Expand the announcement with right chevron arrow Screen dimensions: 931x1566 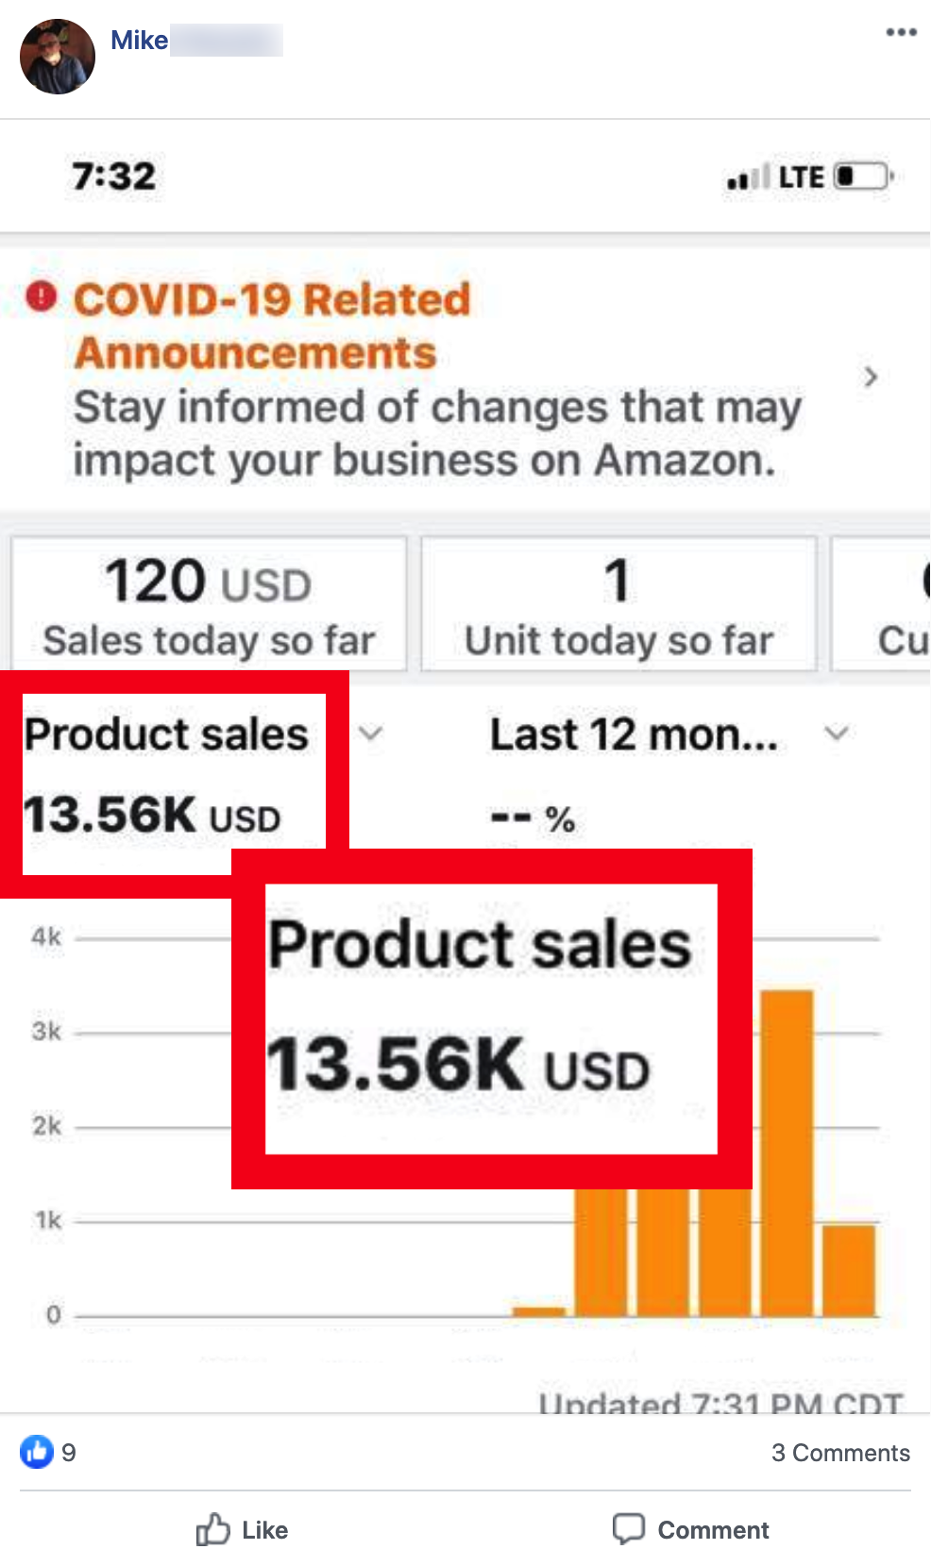(871, 378)
